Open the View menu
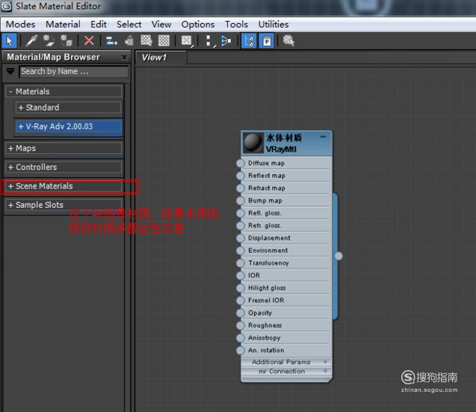The image size is (476, 412). click(x=161, y=25)
